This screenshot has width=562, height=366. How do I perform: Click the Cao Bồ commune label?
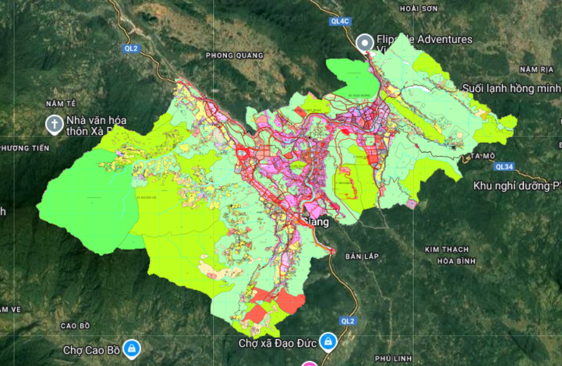(75, 325)
